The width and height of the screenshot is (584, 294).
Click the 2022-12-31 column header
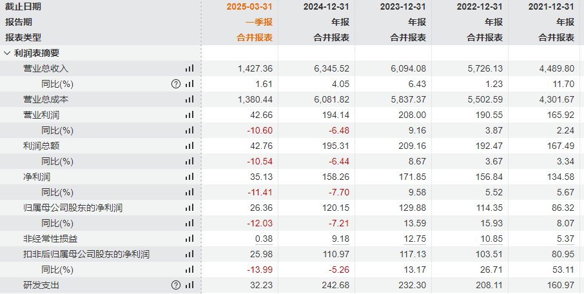click(480, 6)
